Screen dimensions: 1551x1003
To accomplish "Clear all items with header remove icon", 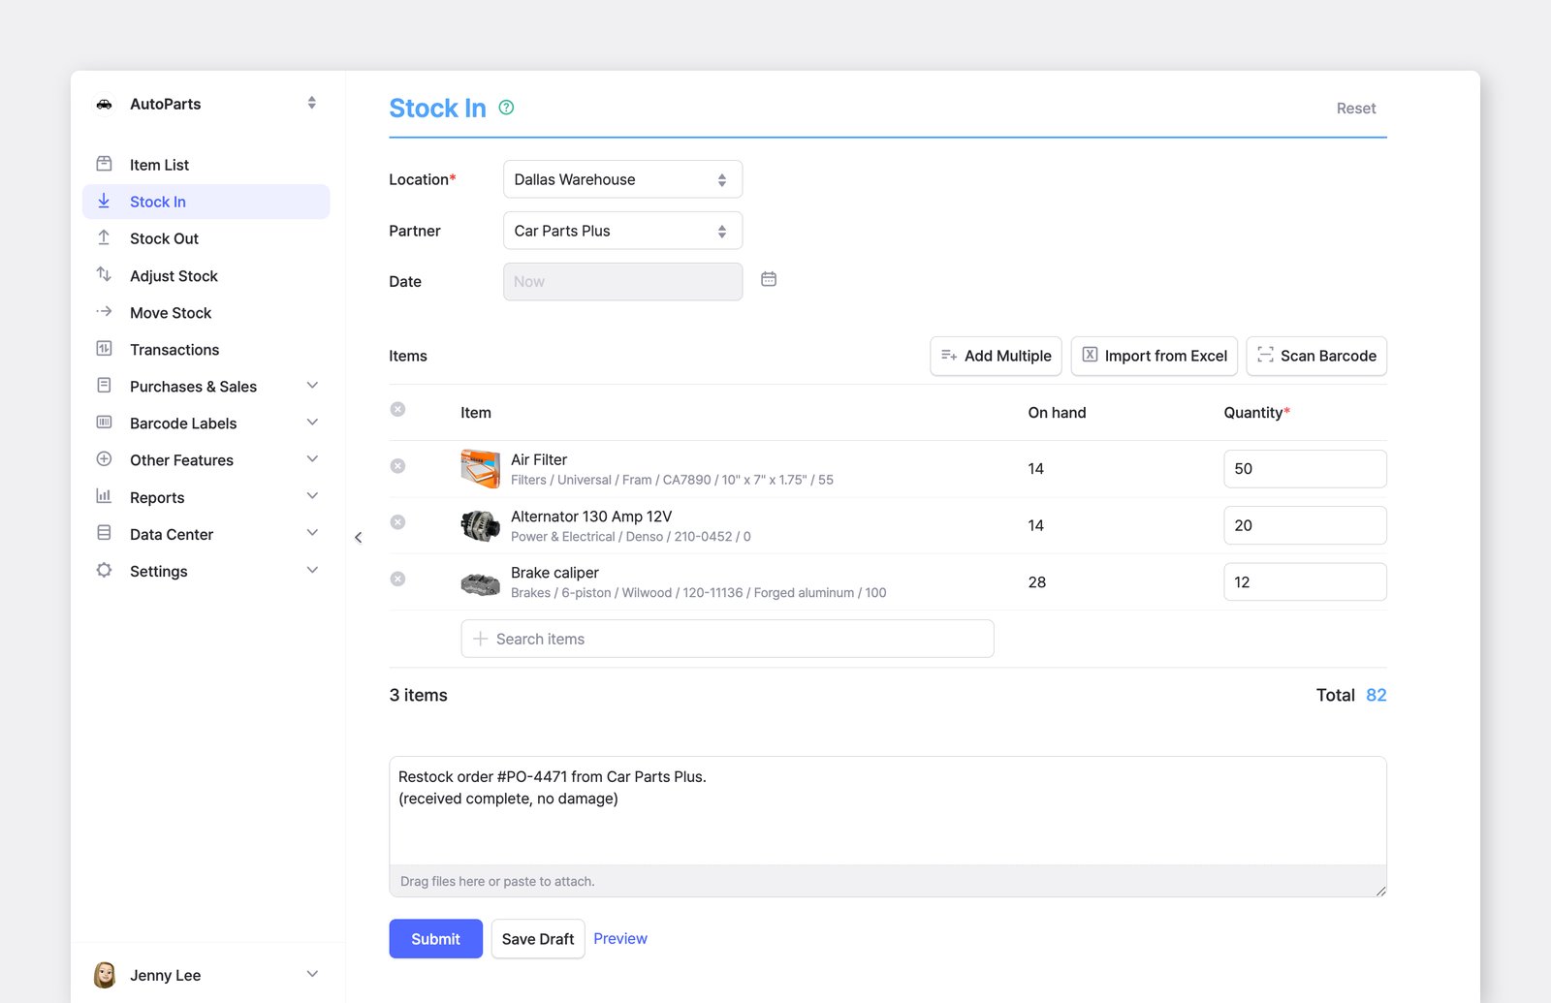I will (397, 409).
